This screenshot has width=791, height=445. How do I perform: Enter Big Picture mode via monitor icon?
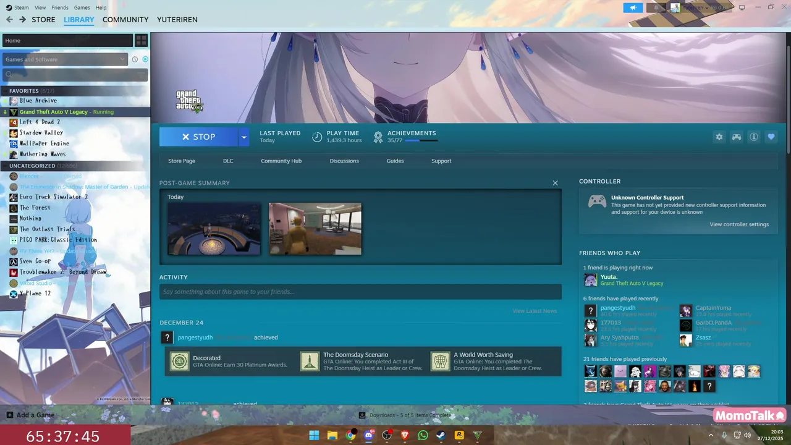click(742, 7)
